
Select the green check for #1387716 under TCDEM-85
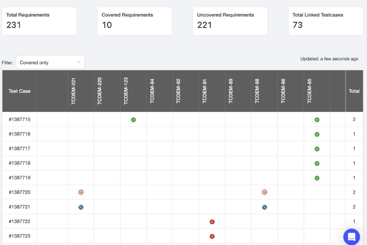click(317, 134)
